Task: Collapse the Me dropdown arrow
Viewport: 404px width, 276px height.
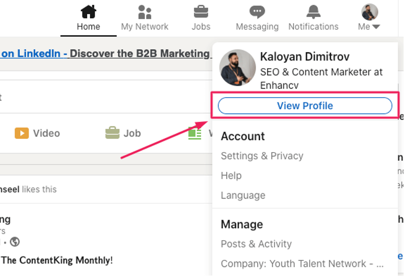Action: (x=376, y=27)
